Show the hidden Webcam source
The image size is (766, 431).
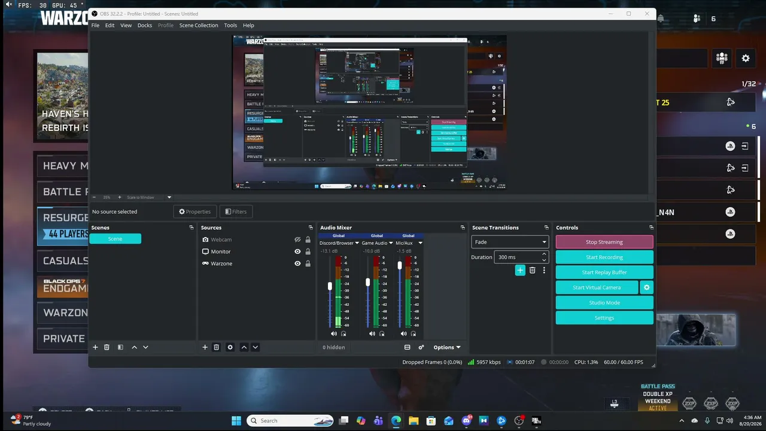(x=297, y=239)
